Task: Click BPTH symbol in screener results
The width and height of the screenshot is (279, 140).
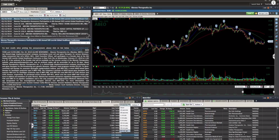Action: (35, 111)
